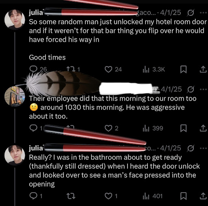The width and height of the screenshot is (208, 206).
Task: Bookmark the last tweet in thread
Action: [184, 196]
